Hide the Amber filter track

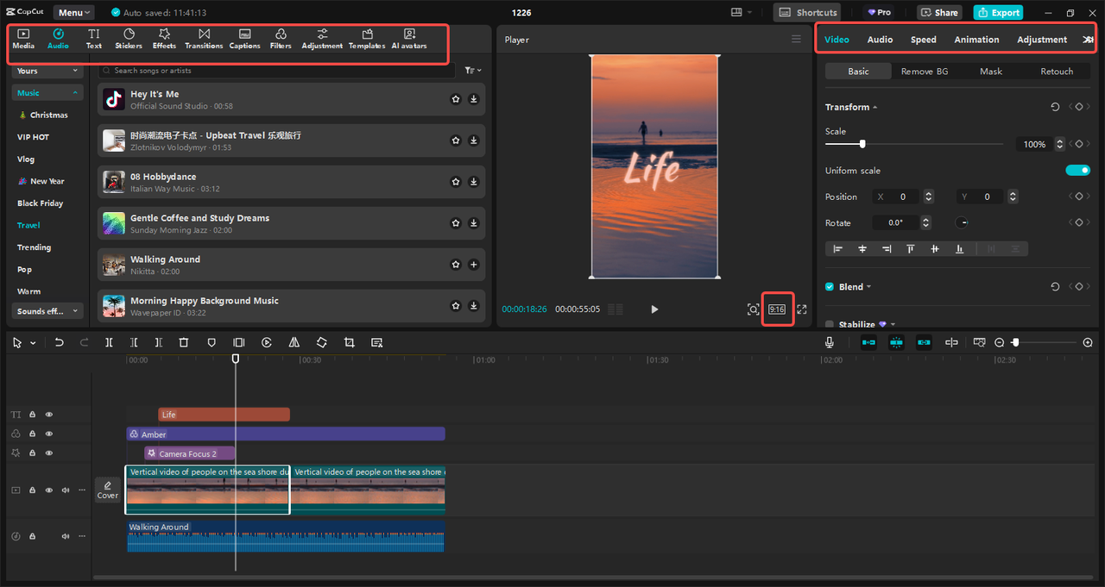(x=49, y=434)
